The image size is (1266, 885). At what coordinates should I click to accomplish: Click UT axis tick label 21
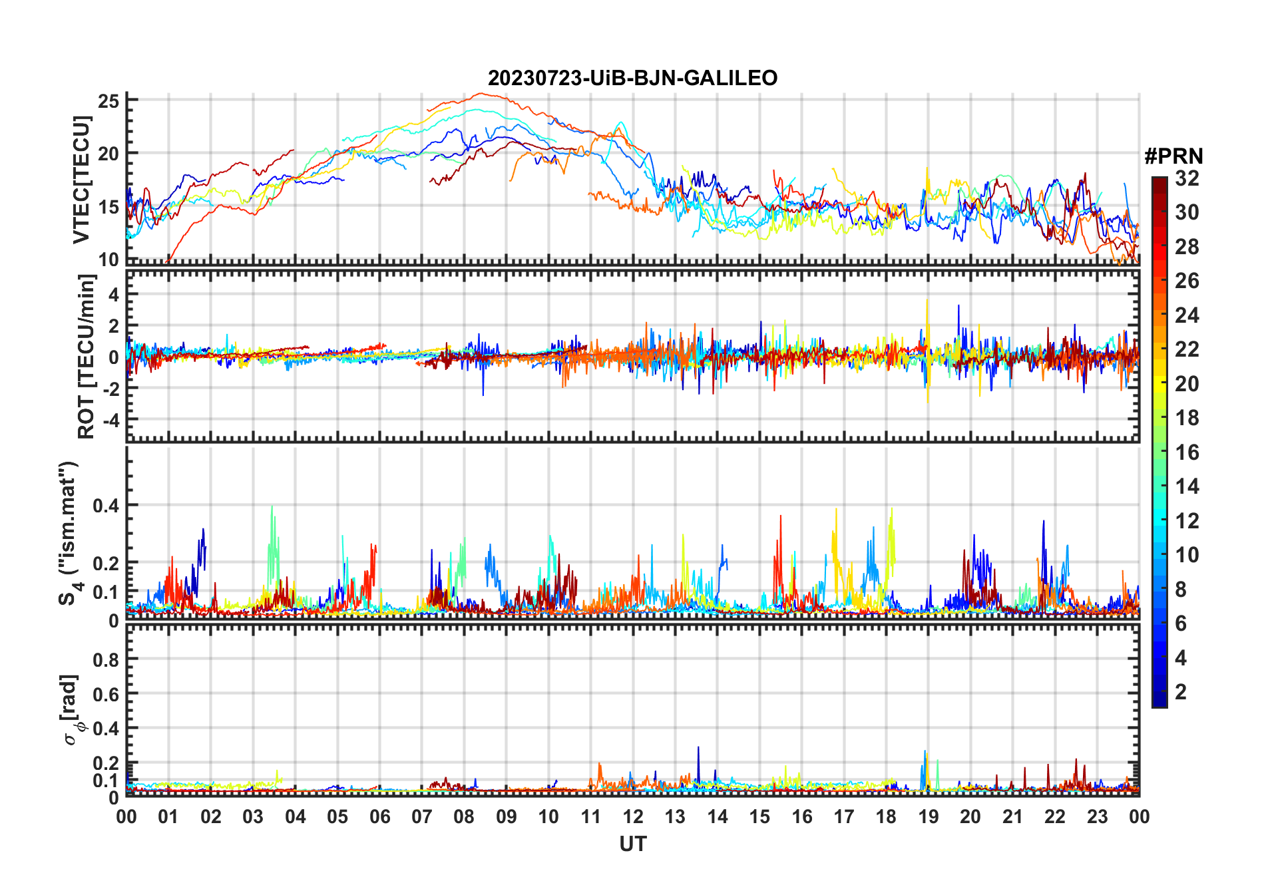[x=1013, y=817]
